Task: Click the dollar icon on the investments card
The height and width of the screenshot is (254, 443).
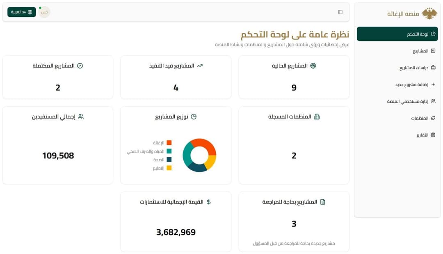Action: 209,201
